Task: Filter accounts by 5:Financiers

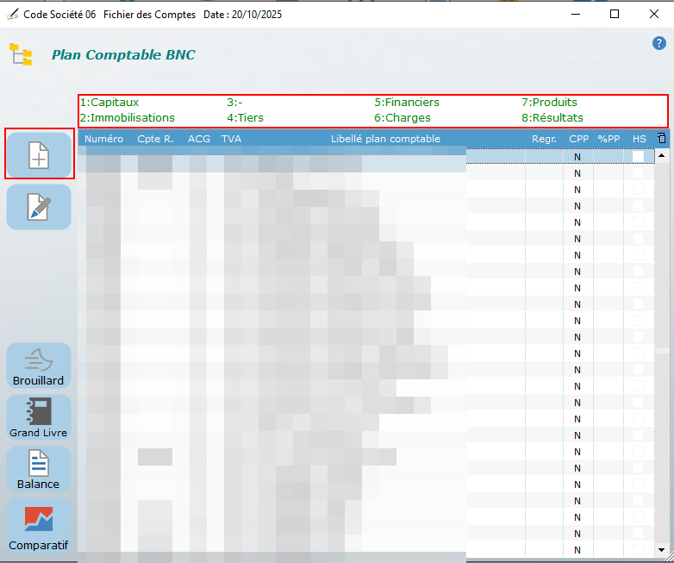Action: (x=407, y=103)
